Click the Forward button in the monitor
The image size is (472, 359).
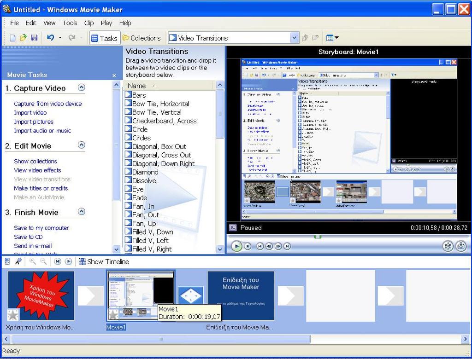coord(287,247)
